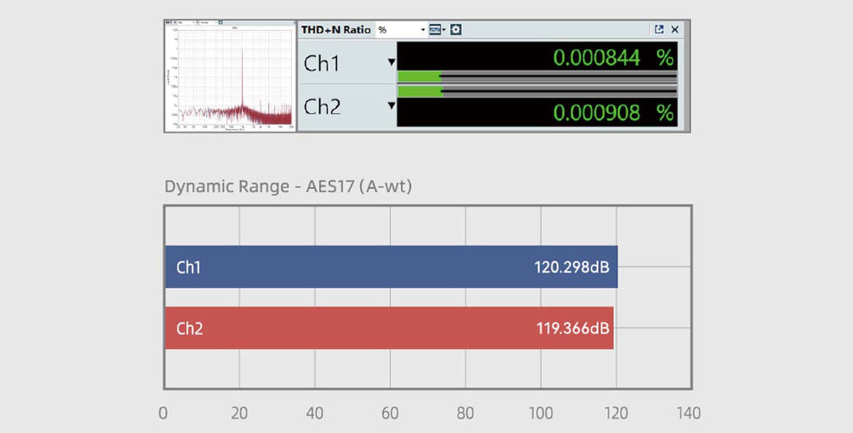Click the 140 axis label
853x433 pixels.
point(687,414)
